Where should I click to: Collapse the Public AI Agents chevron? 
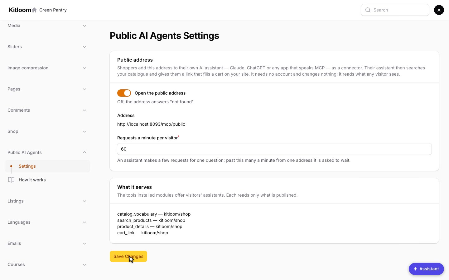(x=84, y=152)
